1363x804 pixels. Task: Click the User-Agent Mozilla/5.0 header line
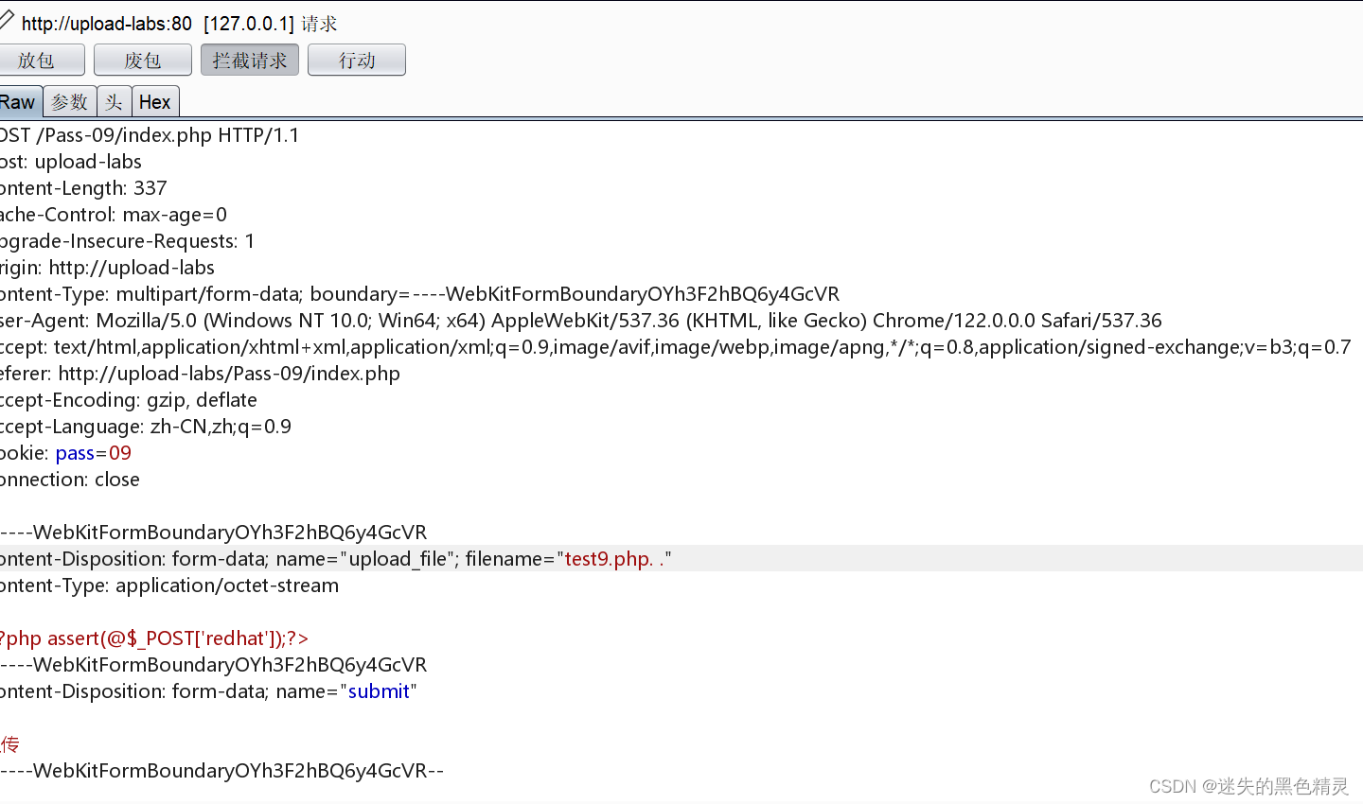tap(581, 321)
